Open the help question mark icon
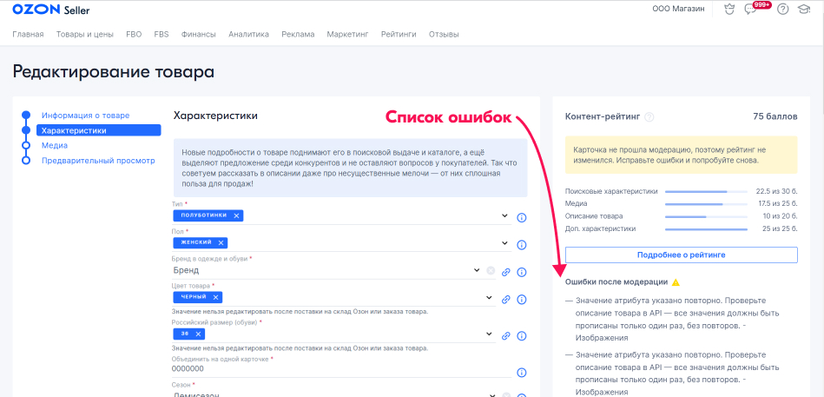The image size is (824, 397). [783, 9]
